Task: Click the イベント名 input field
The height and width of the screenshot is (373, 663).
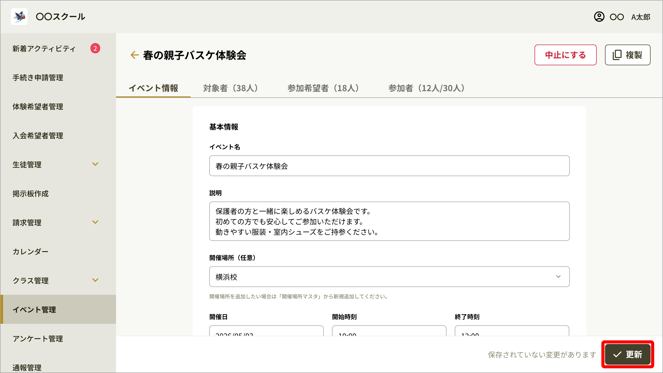Action: (389, 166)
